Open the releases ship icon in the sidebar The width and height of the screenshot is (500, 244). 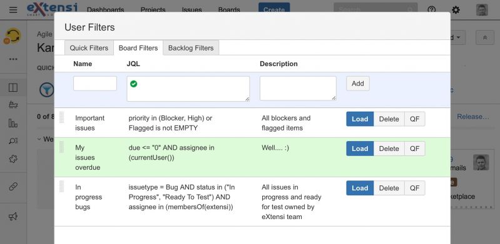point(13,105)
